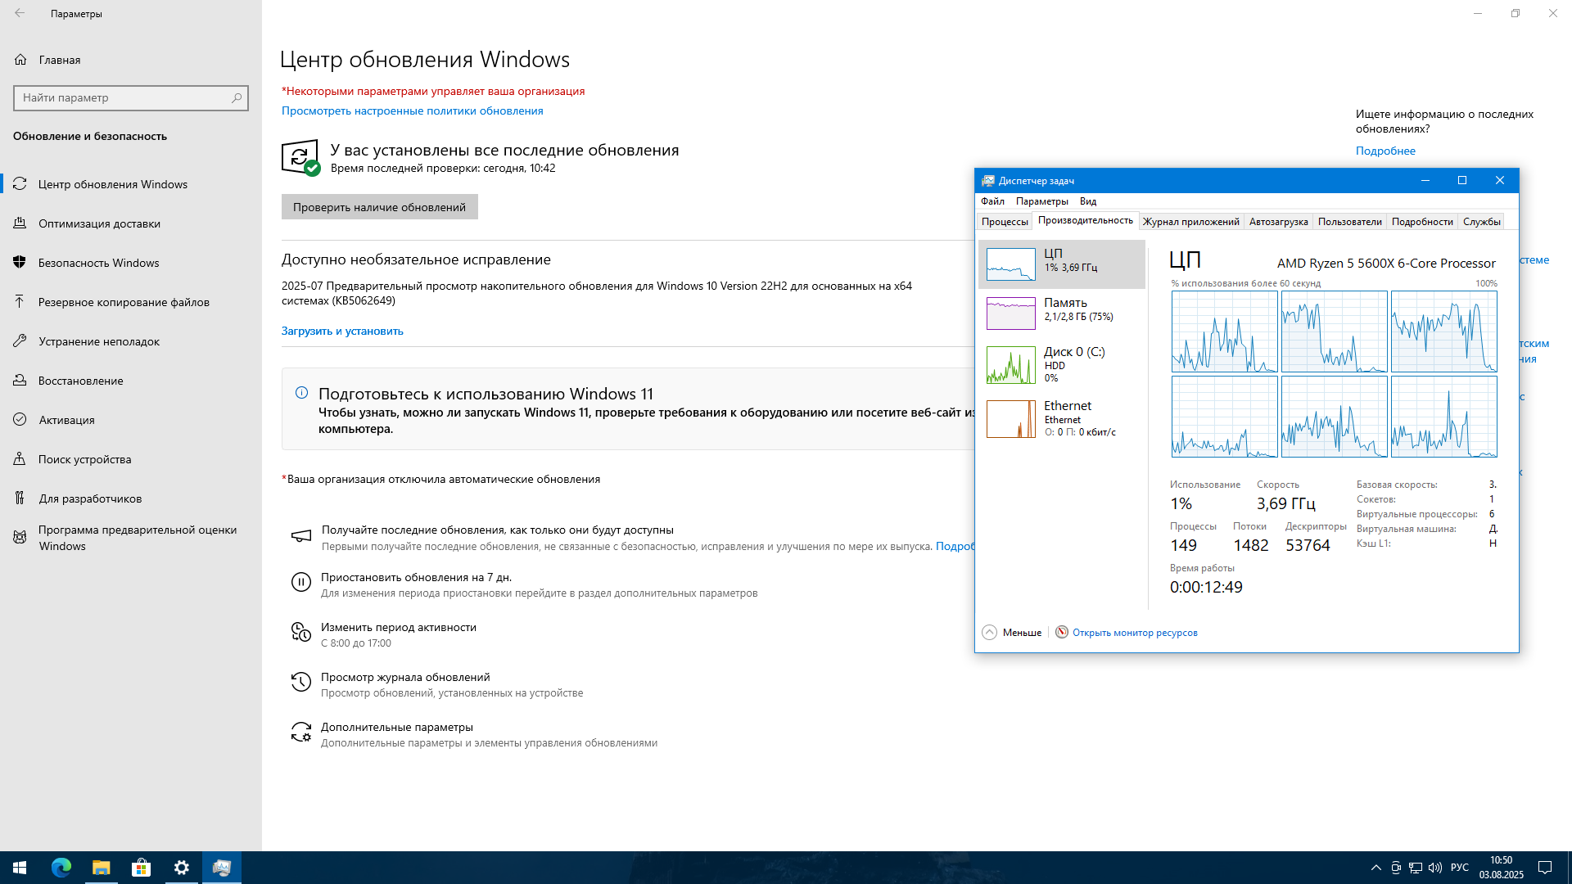The image size is (1572, 884).
Task: Click the back arrow in Settings
Action: (20, 13)
